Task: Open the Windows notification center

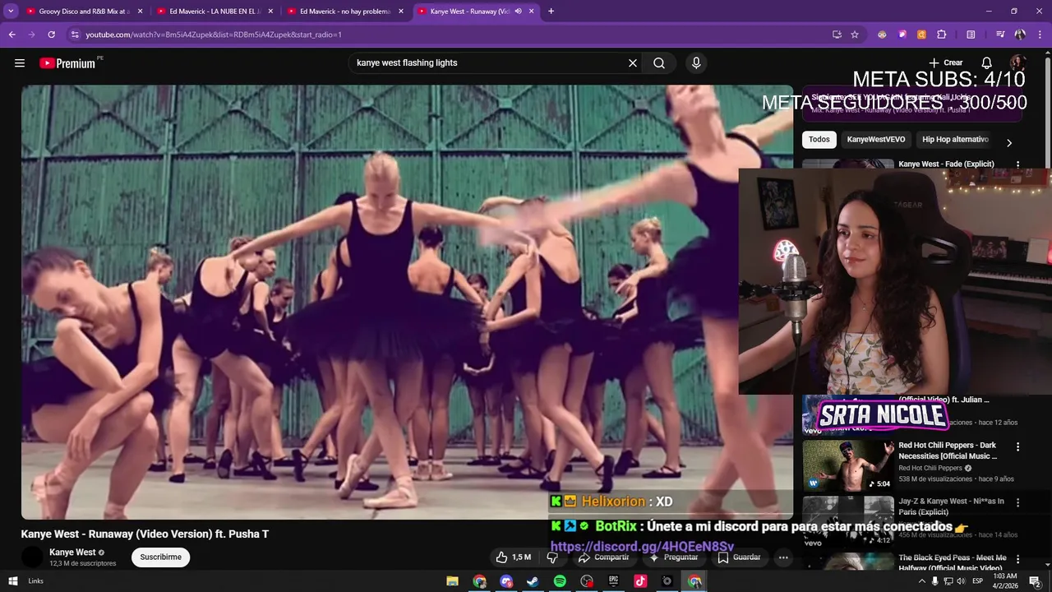Action: [x=1036, y=581]
